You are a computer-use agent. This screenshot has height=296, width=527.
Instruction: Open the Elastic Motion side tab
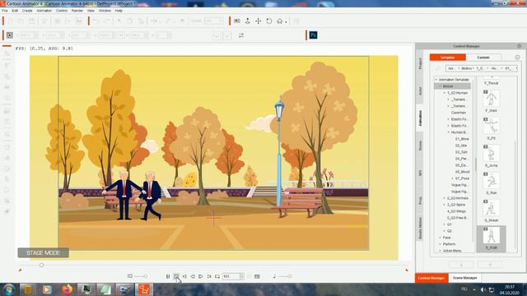(420, 229)
